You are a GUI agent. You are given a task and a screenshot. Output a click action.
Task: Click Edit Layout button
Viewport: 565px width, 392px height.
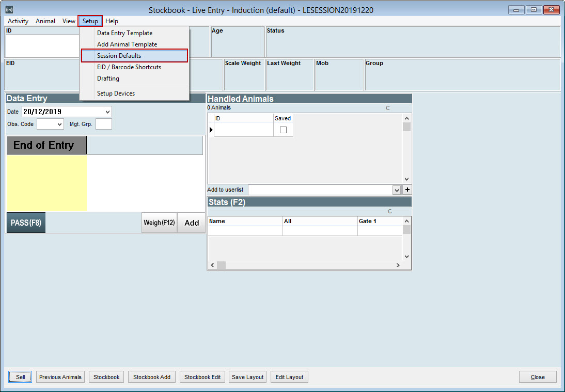289,377
